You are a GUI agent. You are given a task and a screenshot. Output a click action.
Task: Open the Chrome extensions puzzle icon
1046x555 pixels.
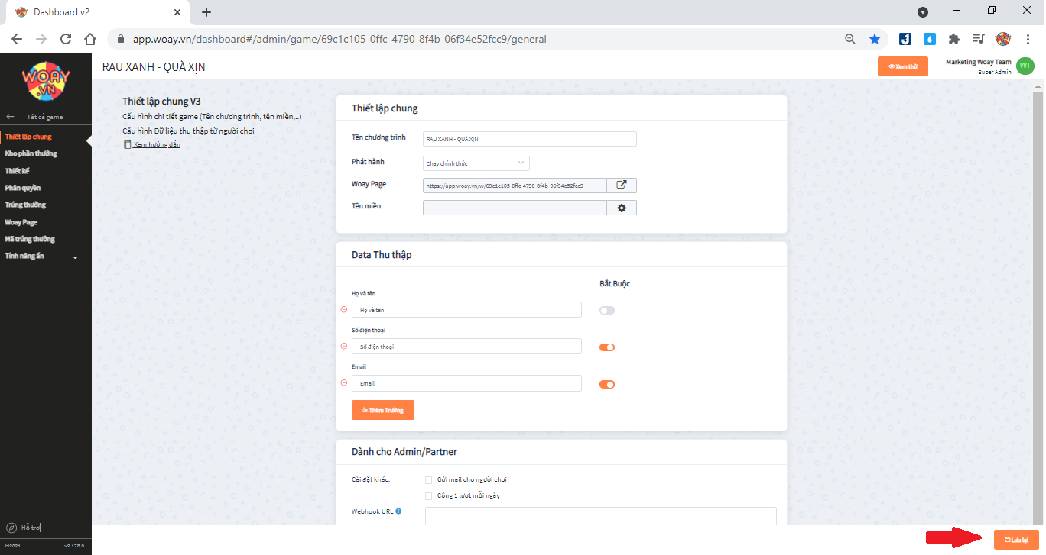coord(953,39)
